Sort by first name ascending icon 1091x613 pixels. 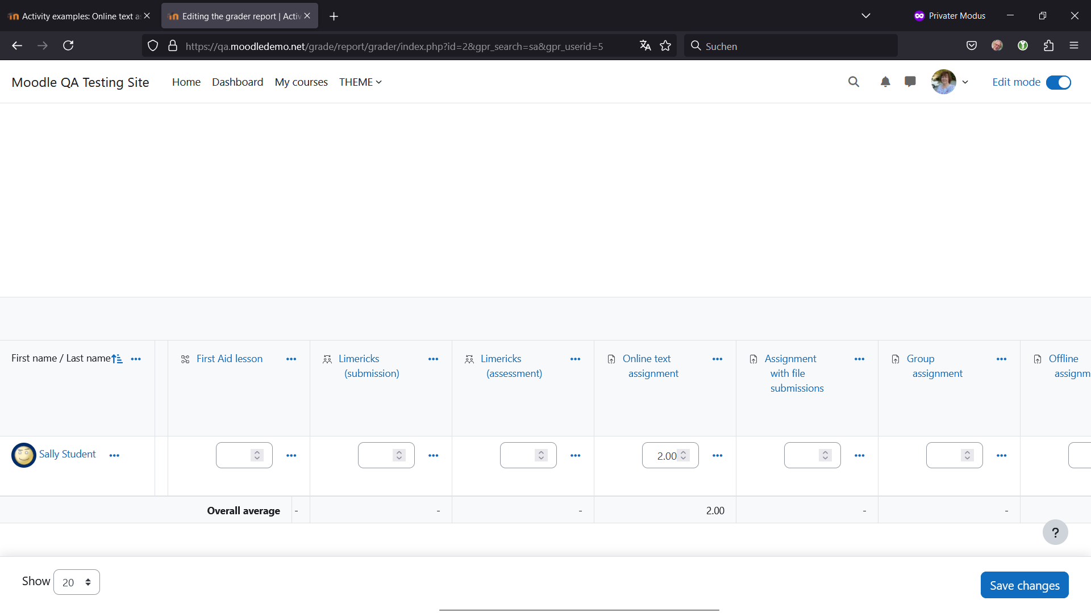[117, 359]
